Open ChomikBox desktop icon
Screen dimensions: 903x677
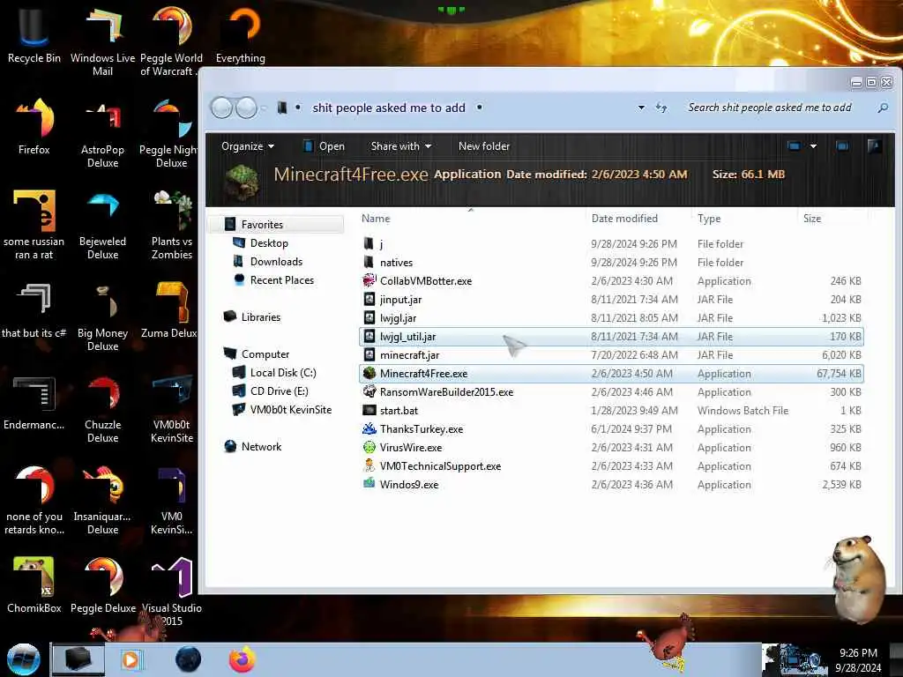coord(34,584)
